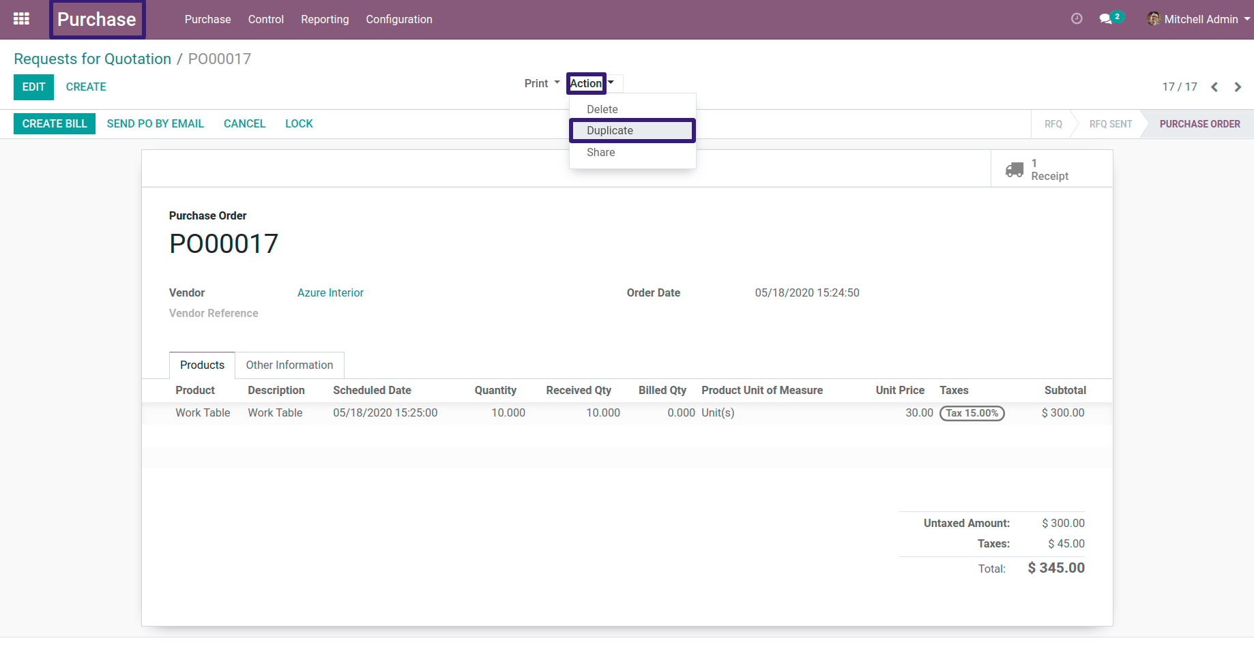Click Scheduled Date column header
The image size is (1254, 647).
372,390
